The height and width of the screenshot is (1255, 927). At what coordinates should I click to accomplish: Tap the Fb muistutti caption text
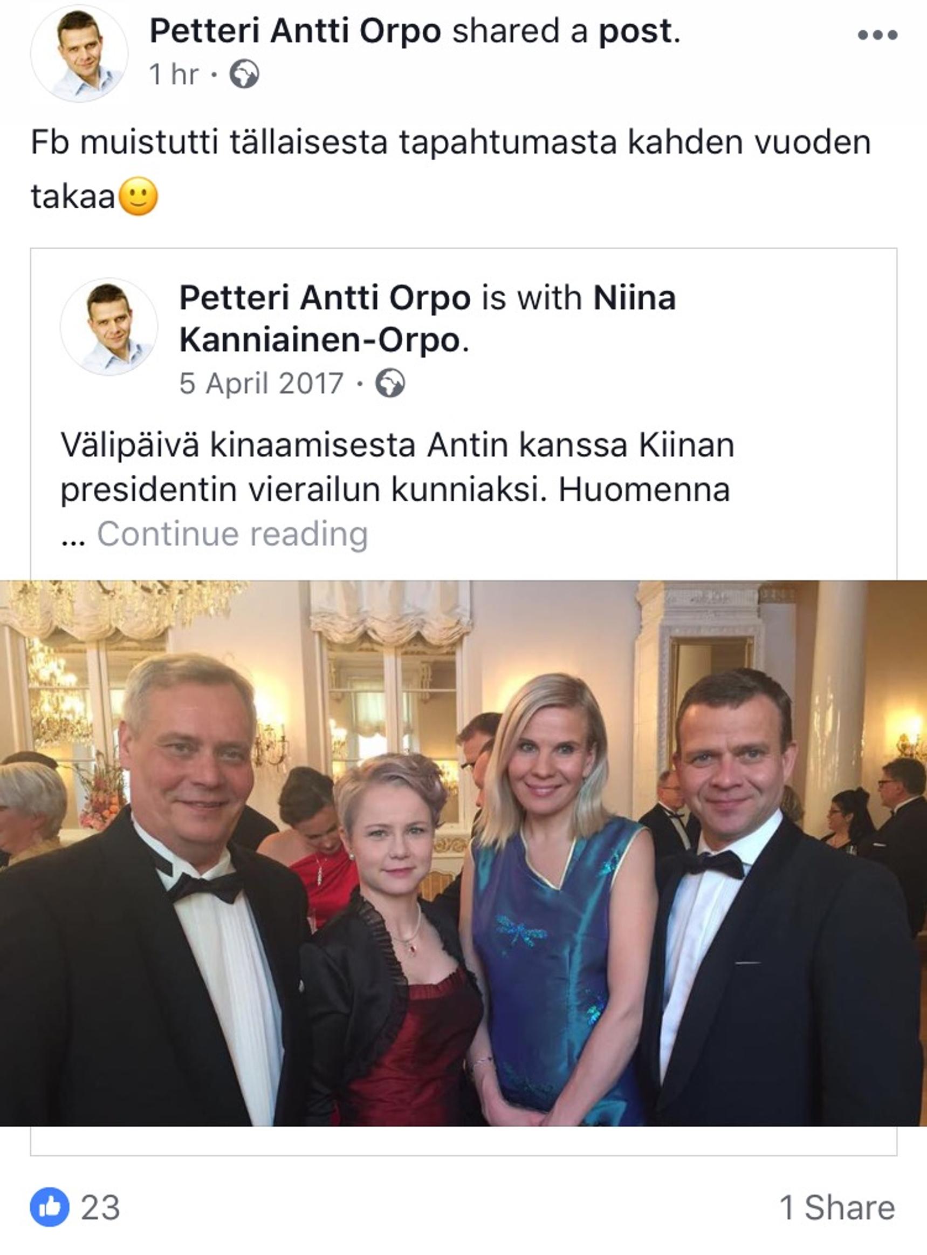tap(450, 169)
